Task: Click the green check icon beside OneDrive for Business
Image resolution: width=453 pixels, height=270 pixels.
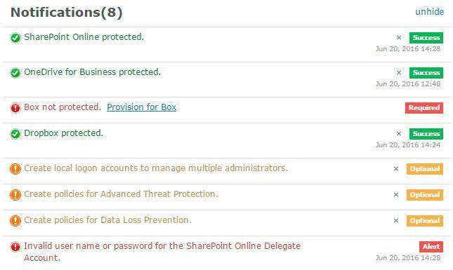Action: coord(15,73)
